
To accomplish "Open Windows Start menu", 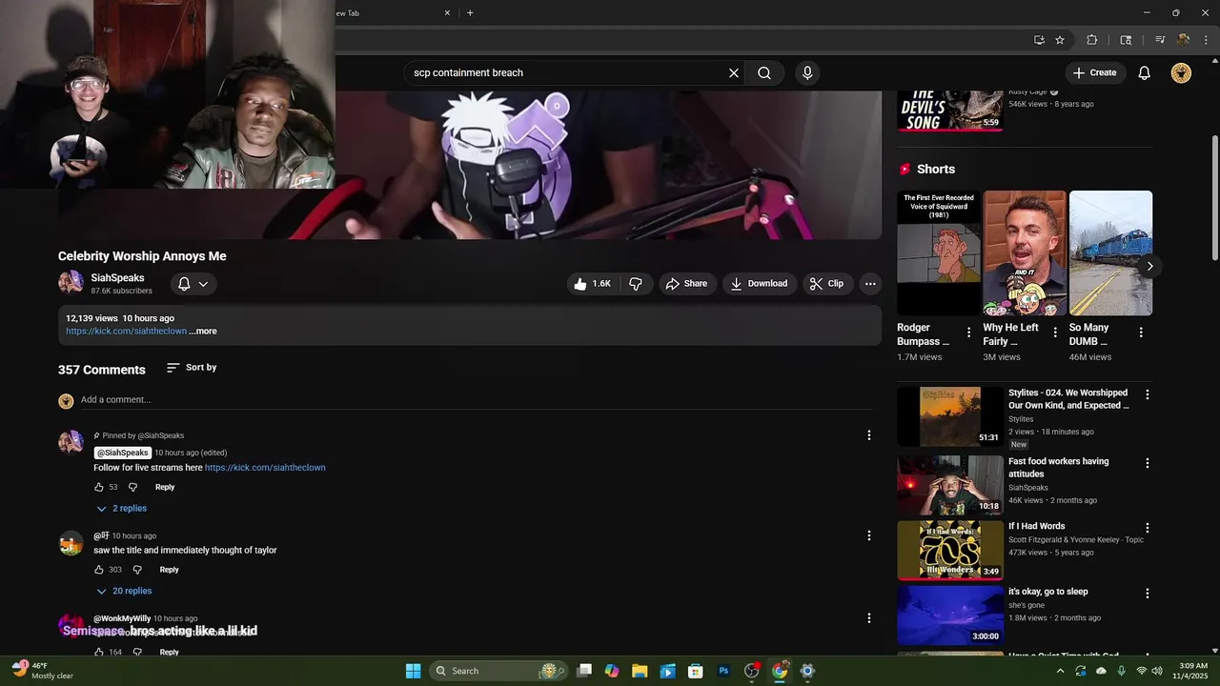I will 413,671.
